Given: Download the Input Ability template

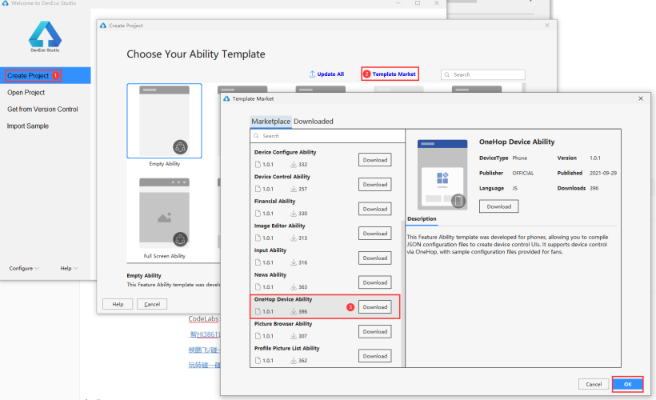Looking at the screenshot, I should pyautogui.click(x=375, y=258).
